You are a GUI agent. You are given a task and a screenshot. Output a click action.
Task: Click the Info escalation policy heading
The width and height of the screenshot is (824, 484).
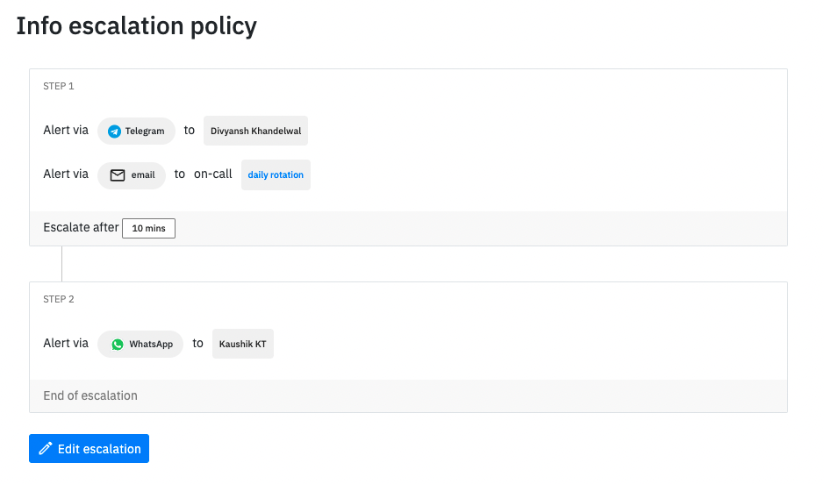[137, 26]
